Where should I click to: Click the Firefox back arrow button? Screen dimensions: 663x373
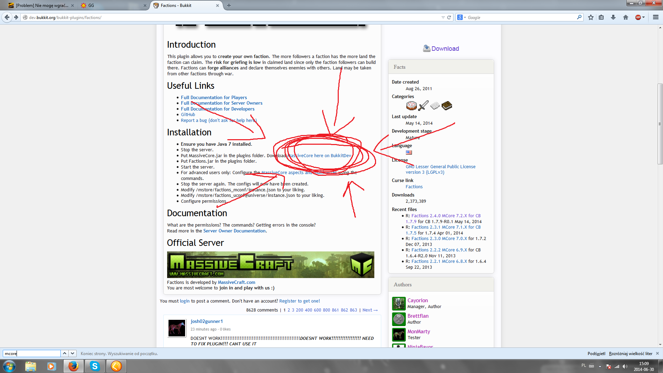7,17
